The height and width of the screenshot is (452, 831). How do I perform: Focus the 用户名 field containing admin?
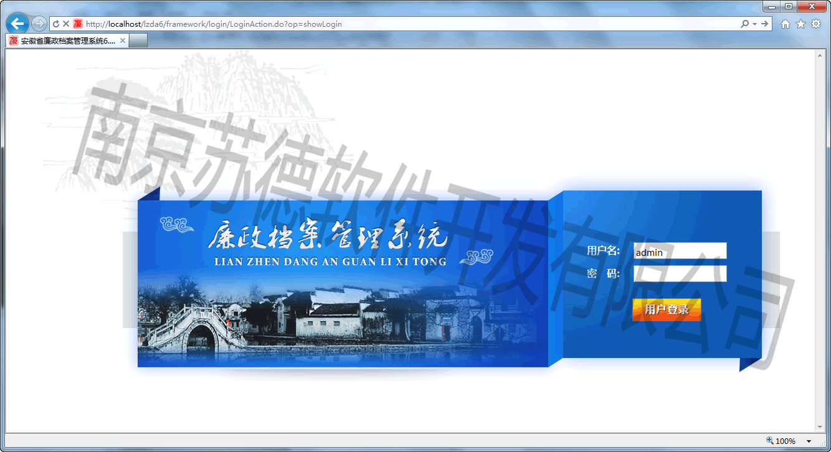click(680, 250)
